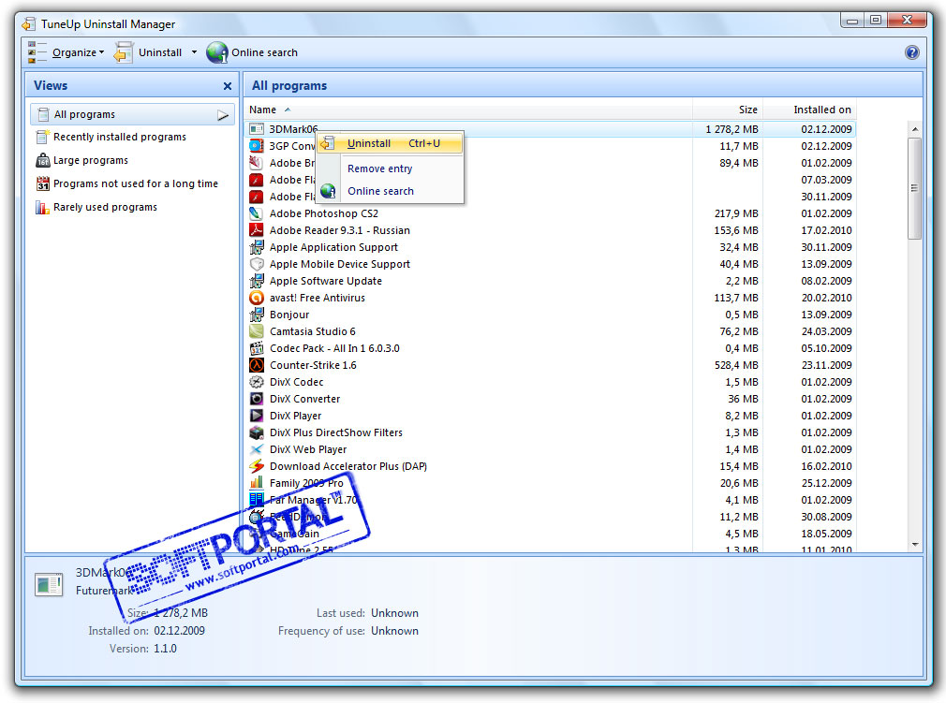Click the 3DMark06 program icon

tap(257, 129)
